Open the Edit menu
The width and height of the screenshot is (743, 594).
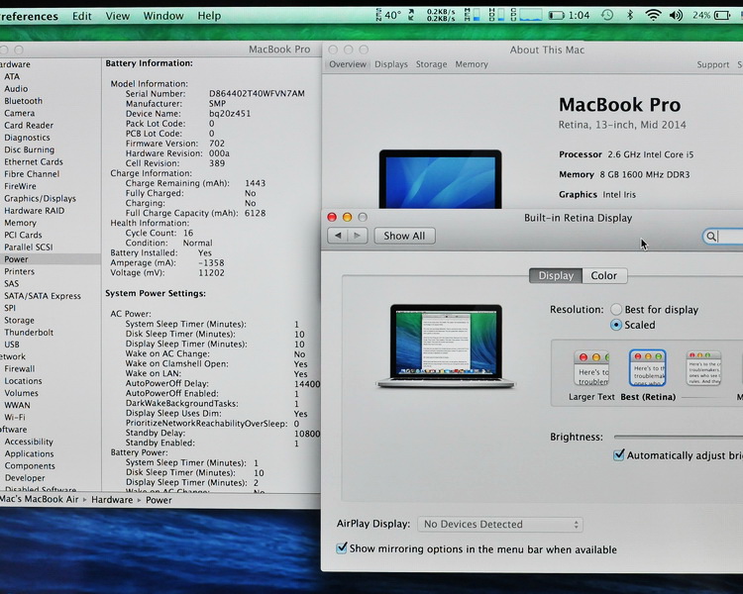click(81, 16)
